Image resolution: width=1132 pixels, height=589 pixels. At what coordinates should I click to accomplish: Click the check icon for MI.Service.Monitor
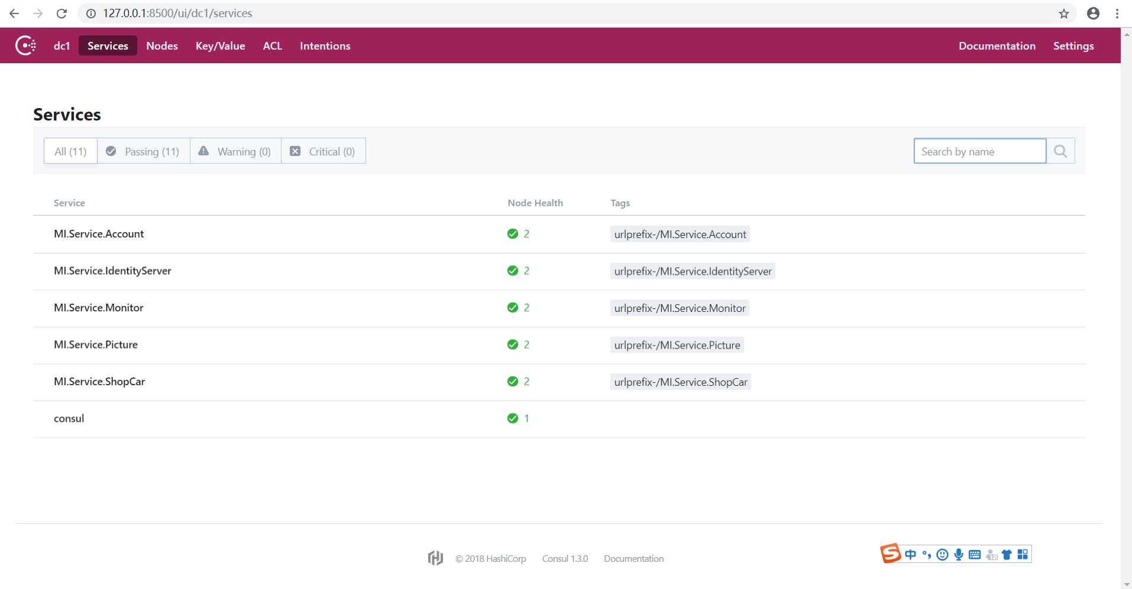point(513,308)
